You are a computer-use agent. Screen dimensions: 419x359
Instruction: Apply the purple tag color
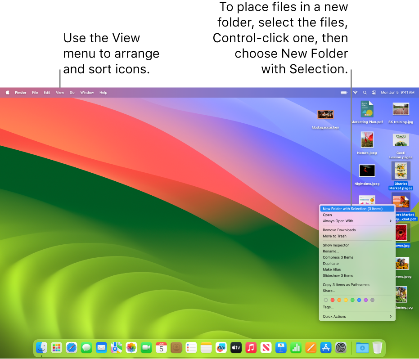366,300
